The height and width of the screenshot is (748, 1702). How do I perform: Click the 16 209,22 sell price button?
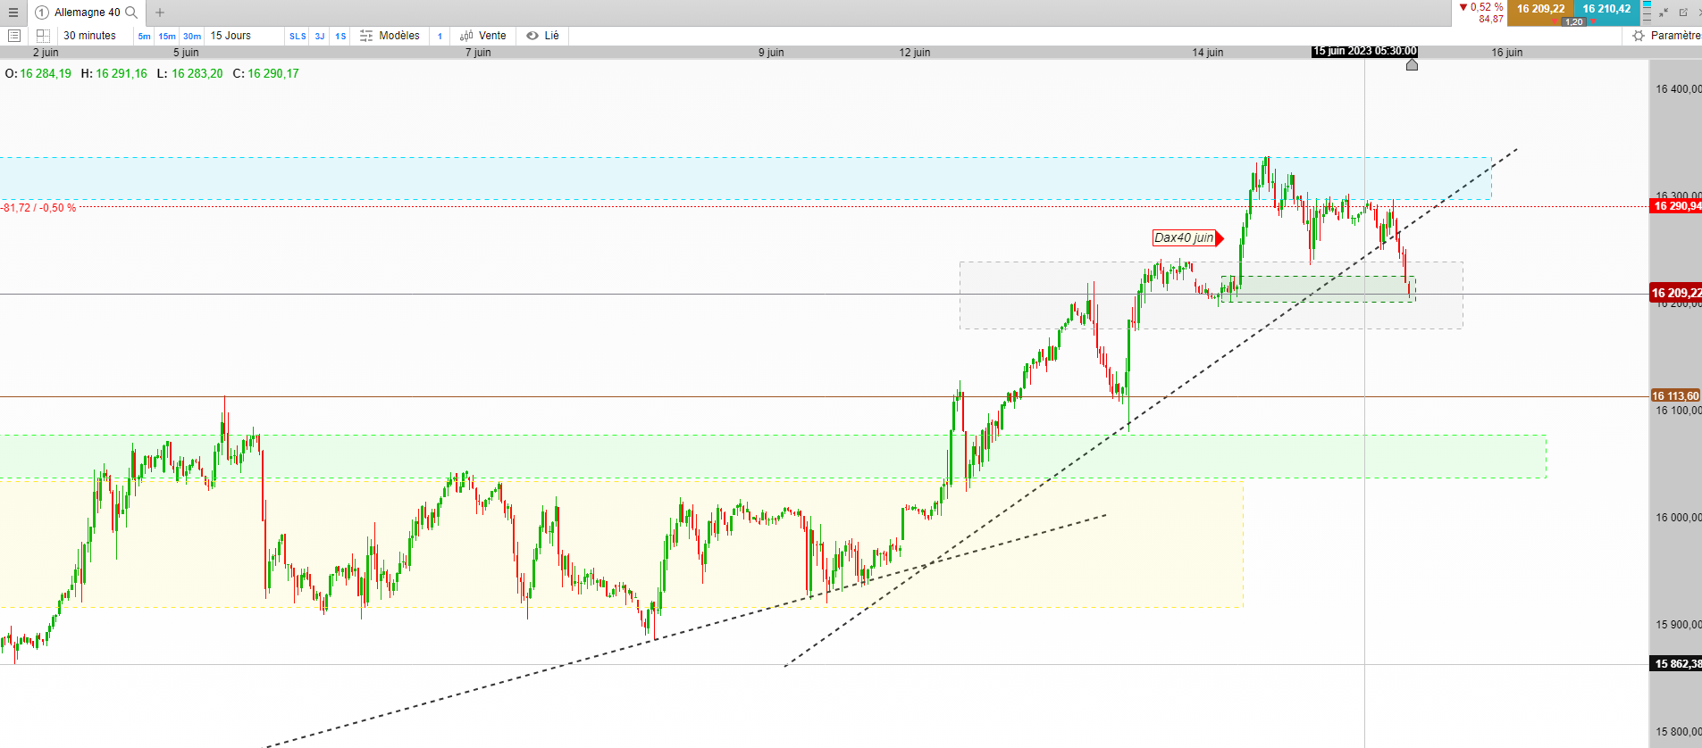(1540, 9)
